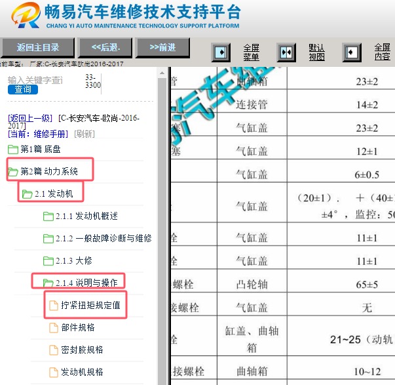Click the sidebar scrollbar up arrow

[162, 73]
